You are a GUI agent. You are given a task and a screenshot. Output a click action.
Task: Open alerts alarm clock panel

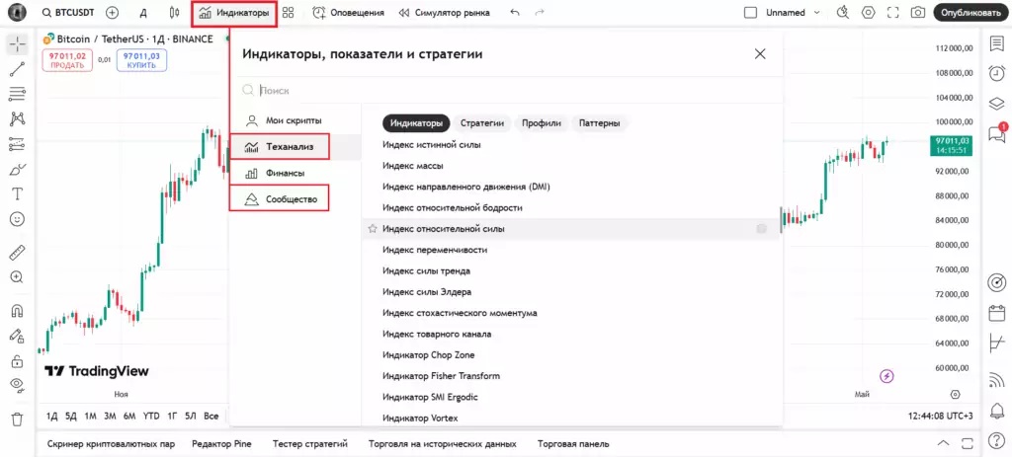pos(997,72)
